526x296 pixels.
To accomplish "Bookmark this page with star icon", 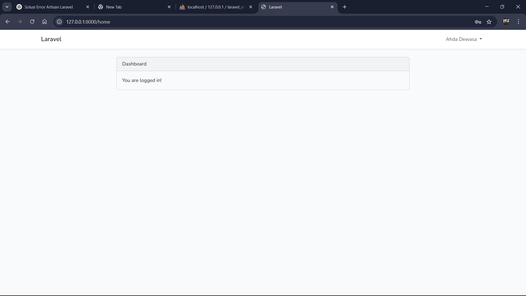I will point(489,22).
